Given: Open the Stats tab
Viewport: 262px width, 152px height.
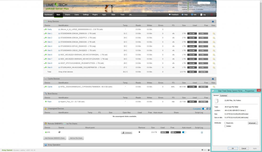Looking at the screenshot, I should pos(113,14).
